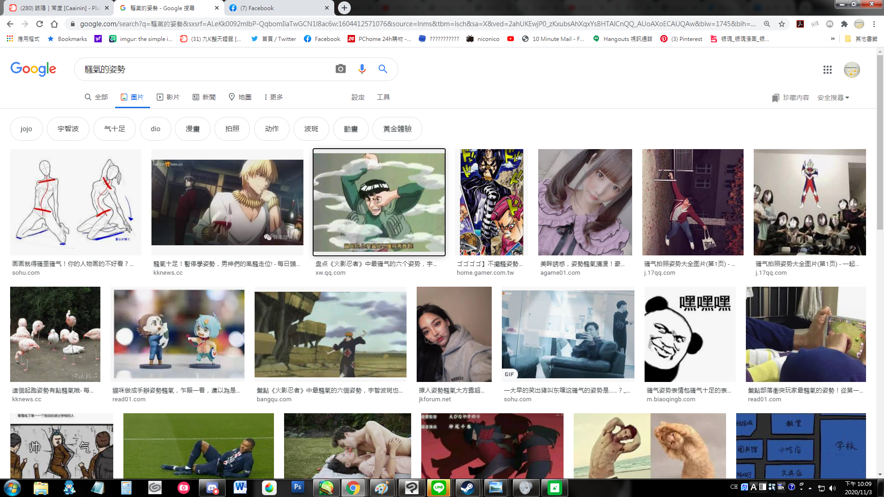The image size is (884, 497).
Task: Open the Chrome extensions puzzle icon
Action: click(x=844, y=24)
